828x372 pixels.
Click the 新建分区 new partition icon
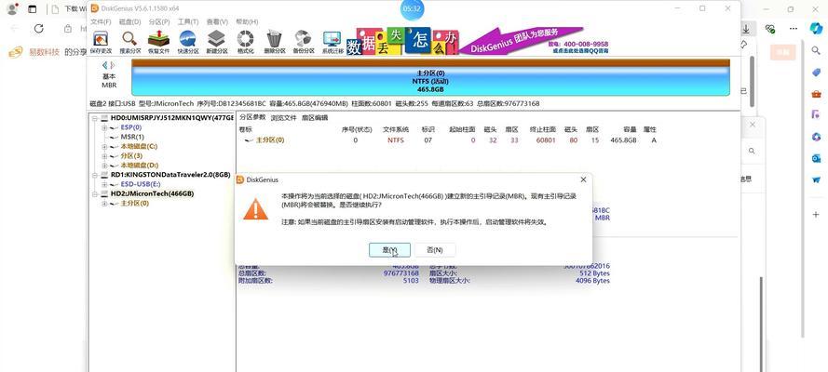pyautogui.click(x=216, y=42)
